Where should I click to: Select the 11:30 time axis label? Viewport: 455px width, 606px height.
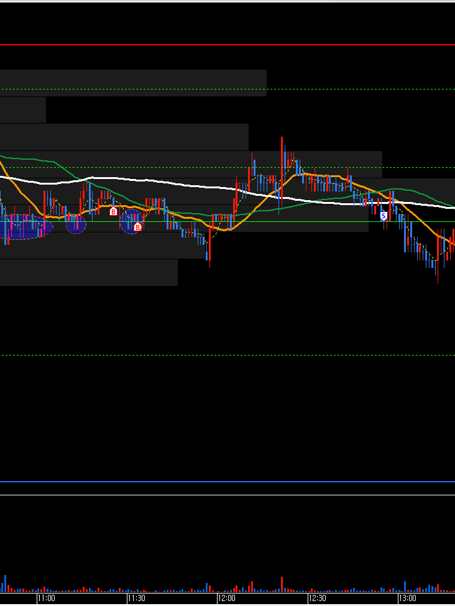coord(137,598)
